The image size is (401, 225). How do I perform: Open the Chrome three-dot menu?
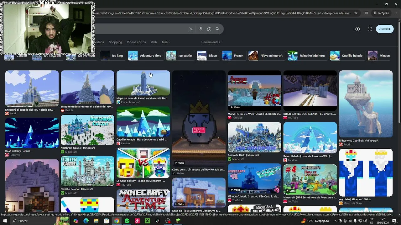coord(396,13)
